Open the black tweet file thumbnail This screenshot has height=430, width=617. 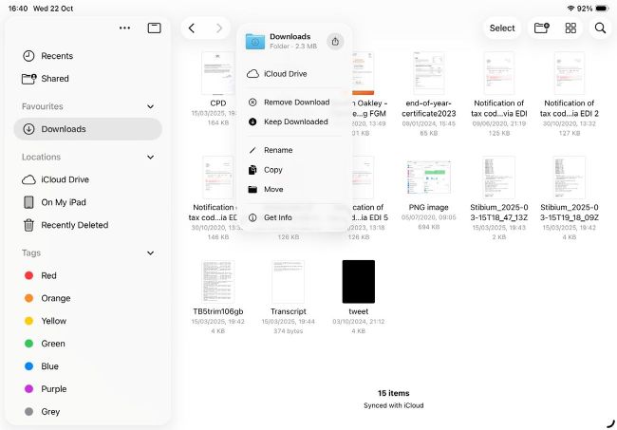[358, 282]
